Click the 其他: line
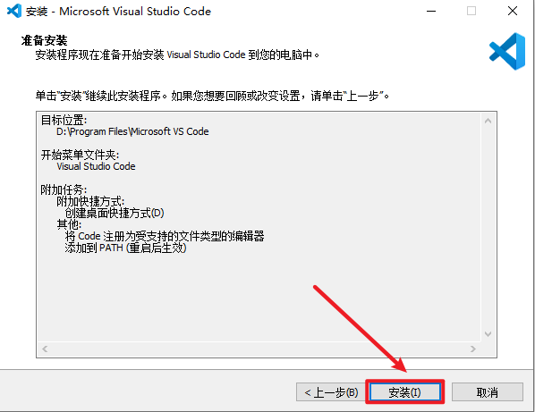The height and width of the screenshot is (412, 535). pyautogui.click(x=69, y=224)
